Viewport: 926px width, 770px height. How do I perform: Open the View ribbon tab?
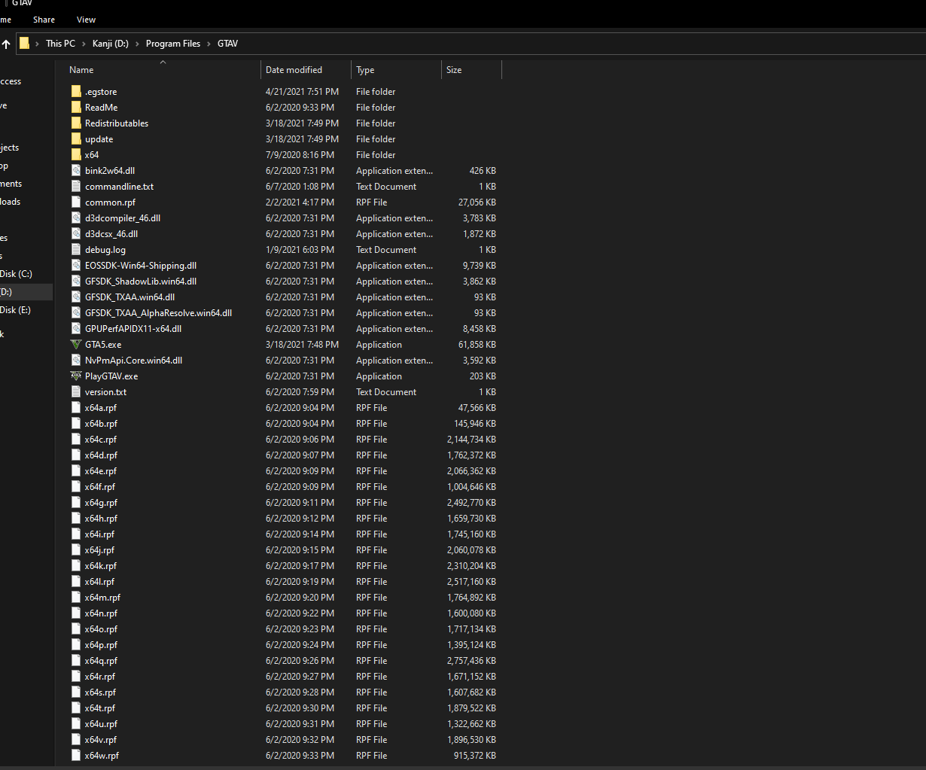click(86, 19)
